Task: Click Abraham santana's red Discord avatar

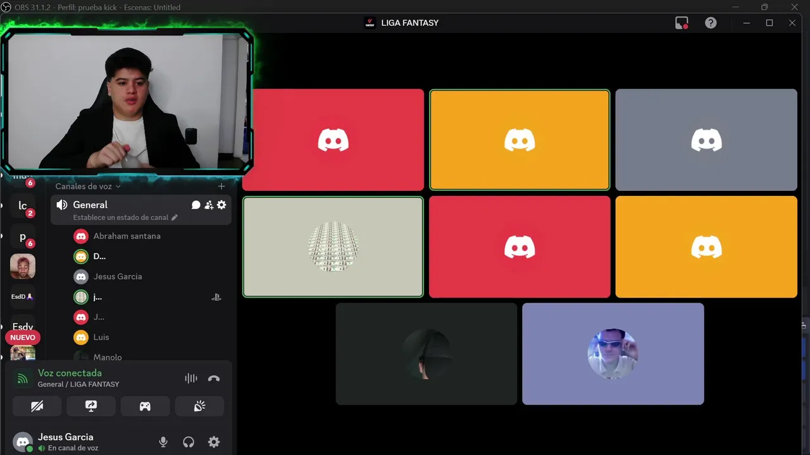Action: coord(80,236)
